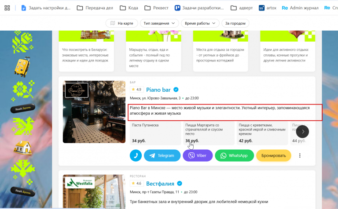Open the 'Идеи для активного отдыха' card
Viewport: 338px width, 209px height.
point(287,51)
